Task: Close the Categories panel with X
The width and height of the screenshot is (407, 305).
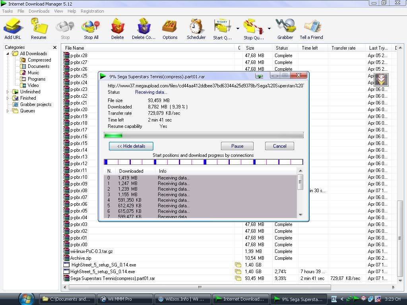Action: 55,48
